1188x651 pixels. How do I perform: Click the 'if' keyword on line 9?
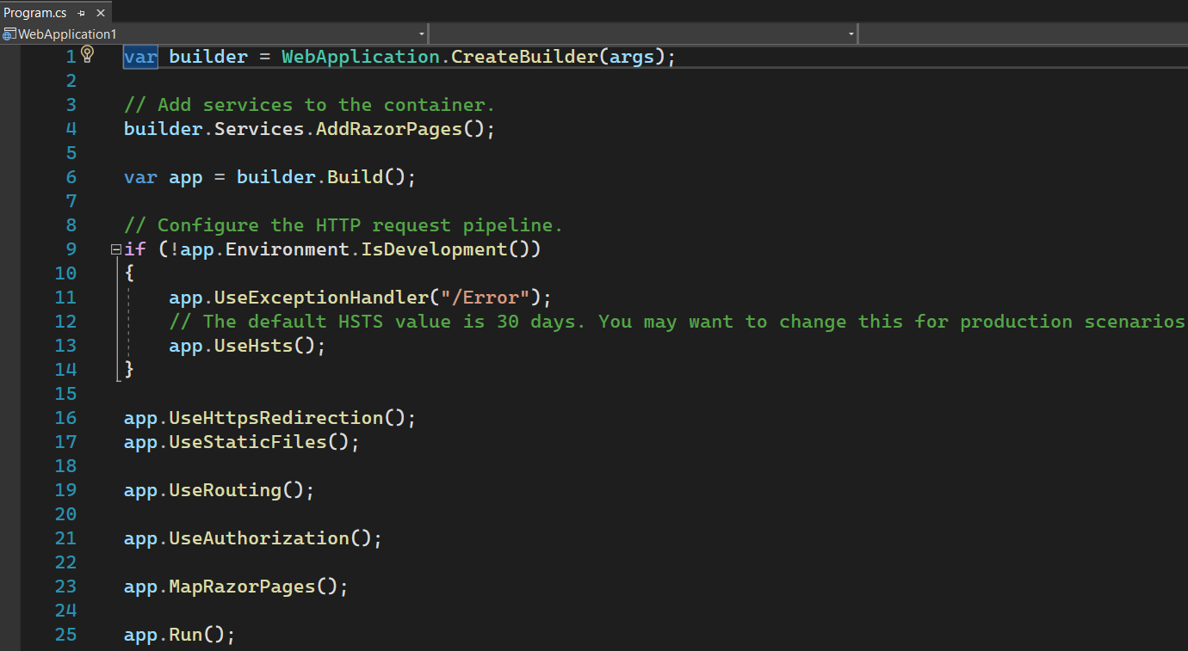(x=135, y=249)
